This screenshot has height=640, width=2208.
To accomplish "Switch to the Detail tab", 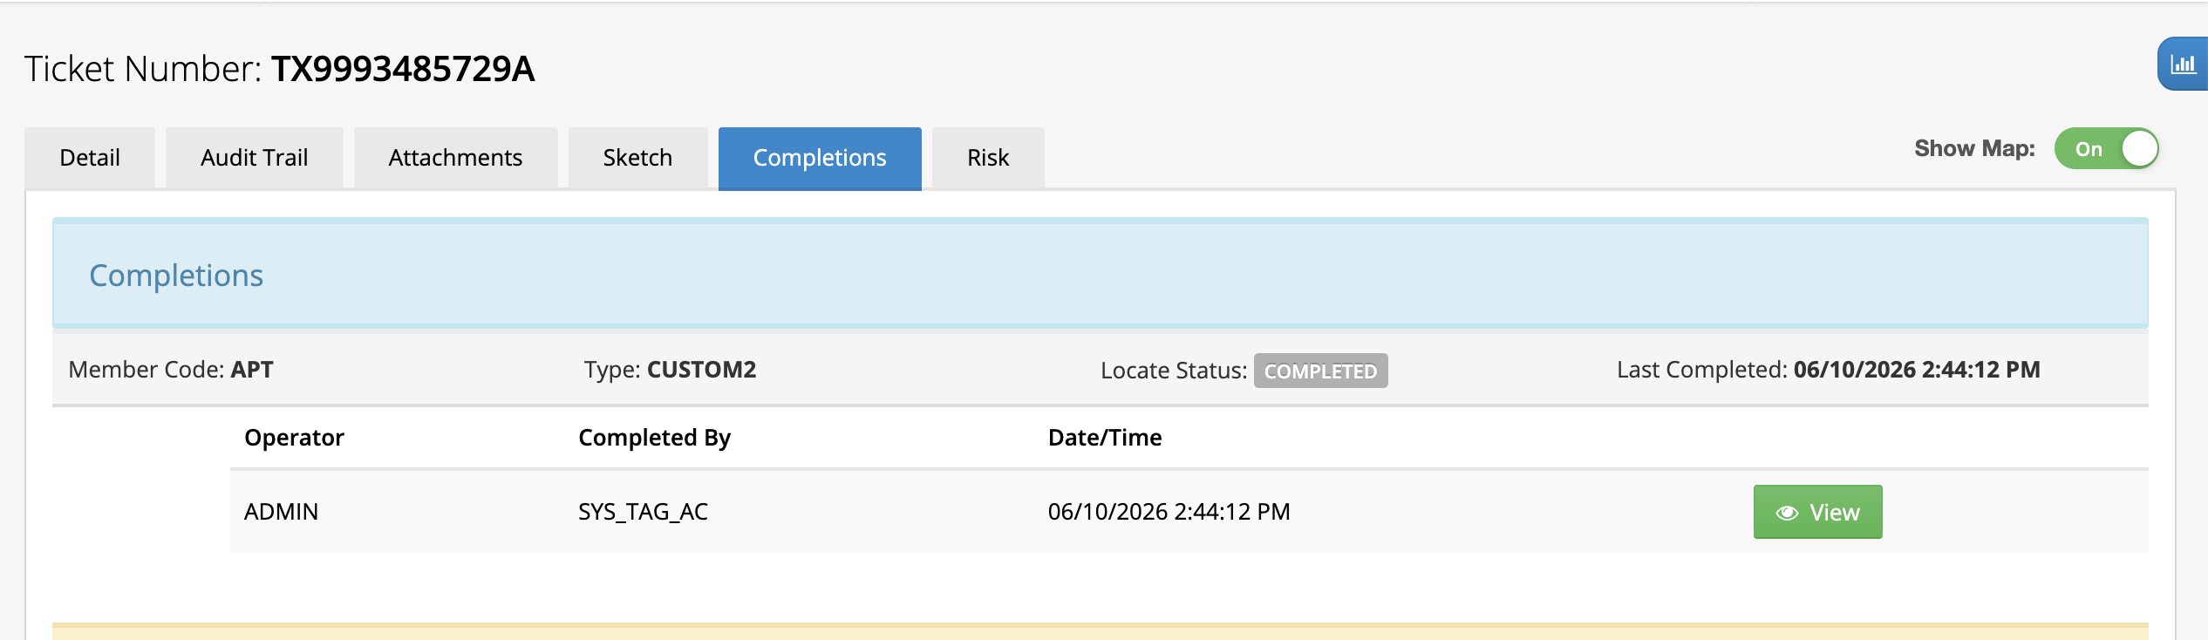I will click(x=90, y=158).
